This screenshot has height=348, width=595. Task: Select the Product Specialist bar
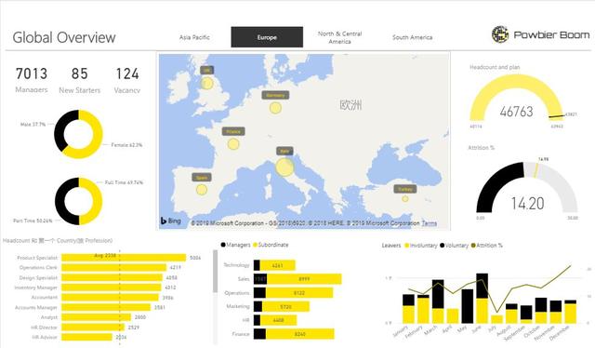coord(124,258)
